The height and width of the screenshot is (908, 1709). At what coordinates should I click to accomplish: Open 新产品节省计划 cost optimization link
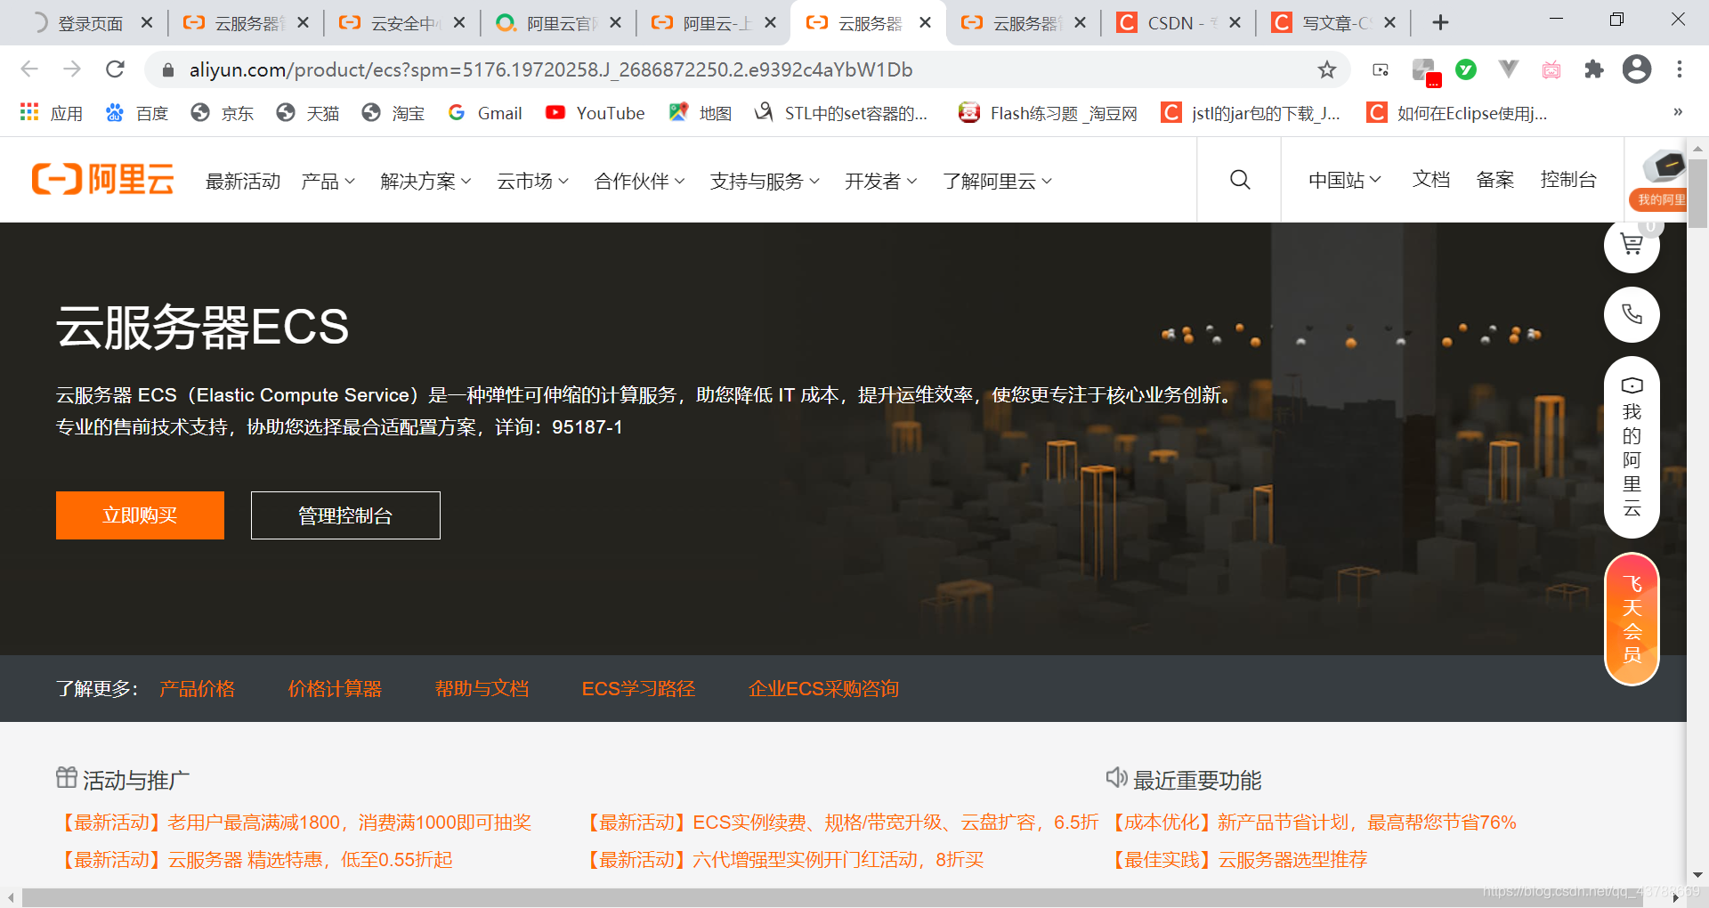(x=1312, y=823)
